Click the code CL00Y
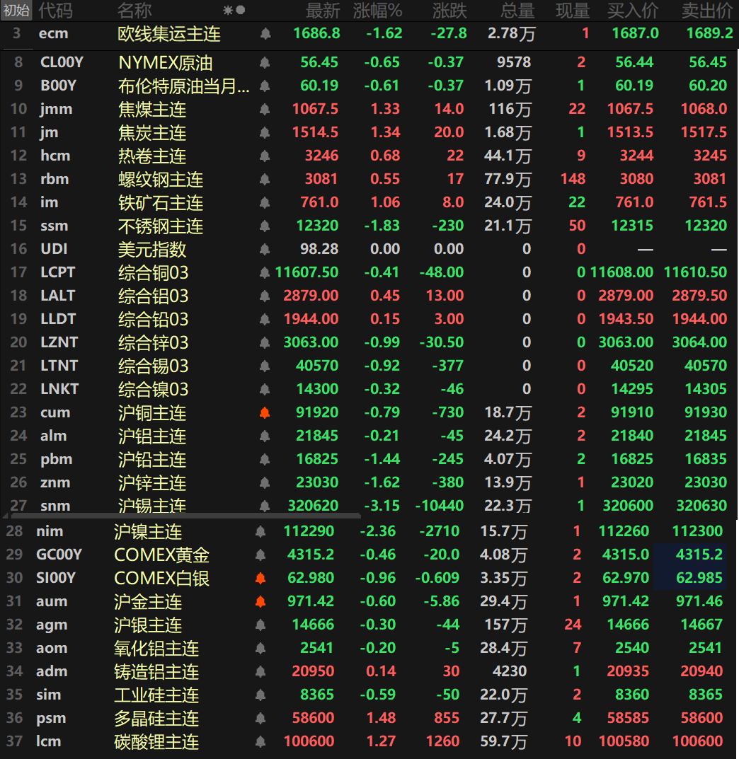The image size is (739, 759). pyautogui.click(x=62, y=62)
